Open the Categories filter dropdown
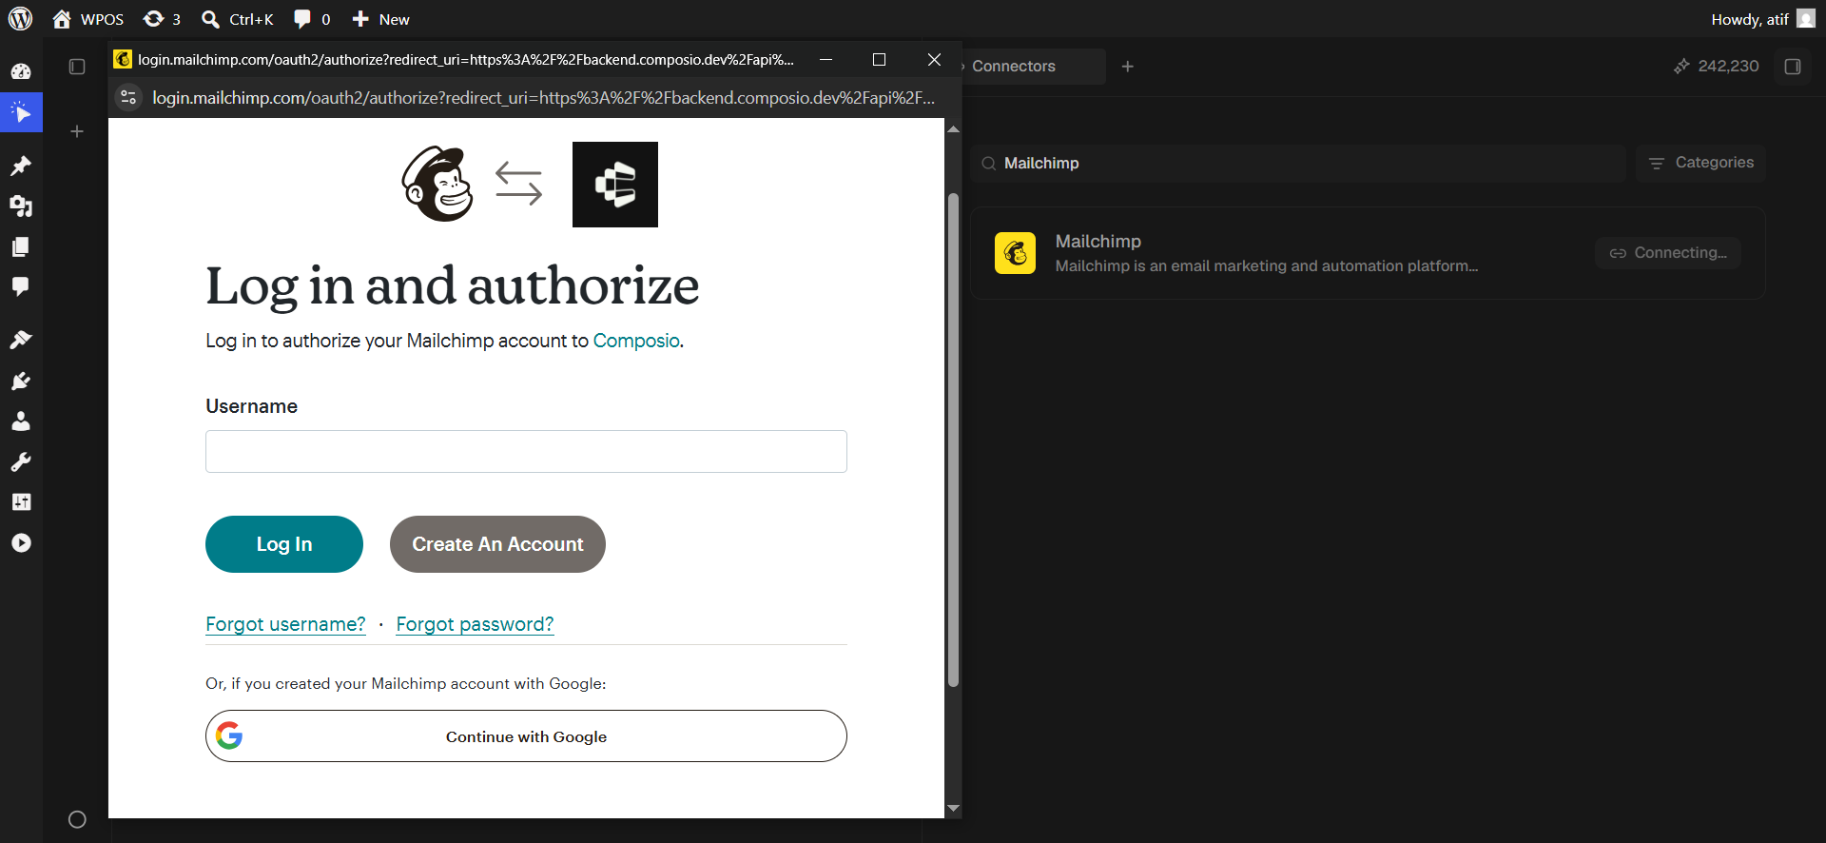1826x843 pixels. click(x=1700, y=163)
